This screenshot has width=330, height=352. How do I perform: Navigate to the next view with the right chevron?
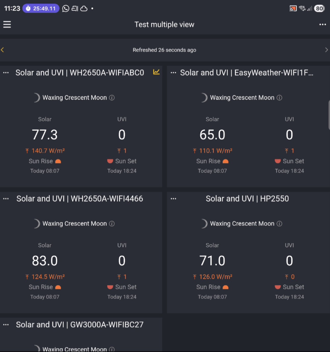pyautogui.click(x=326, y=50)
